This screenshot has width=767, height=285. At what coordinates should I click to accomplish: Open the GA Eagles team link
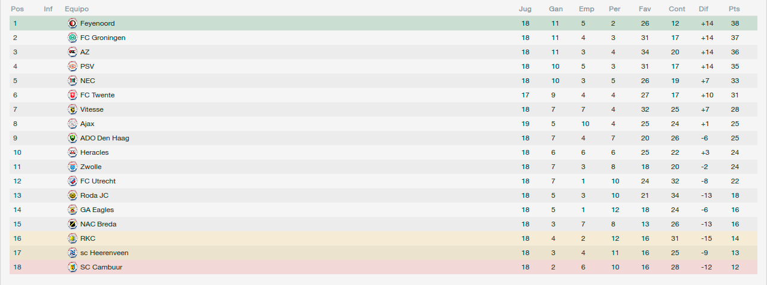tap(97, 210)
